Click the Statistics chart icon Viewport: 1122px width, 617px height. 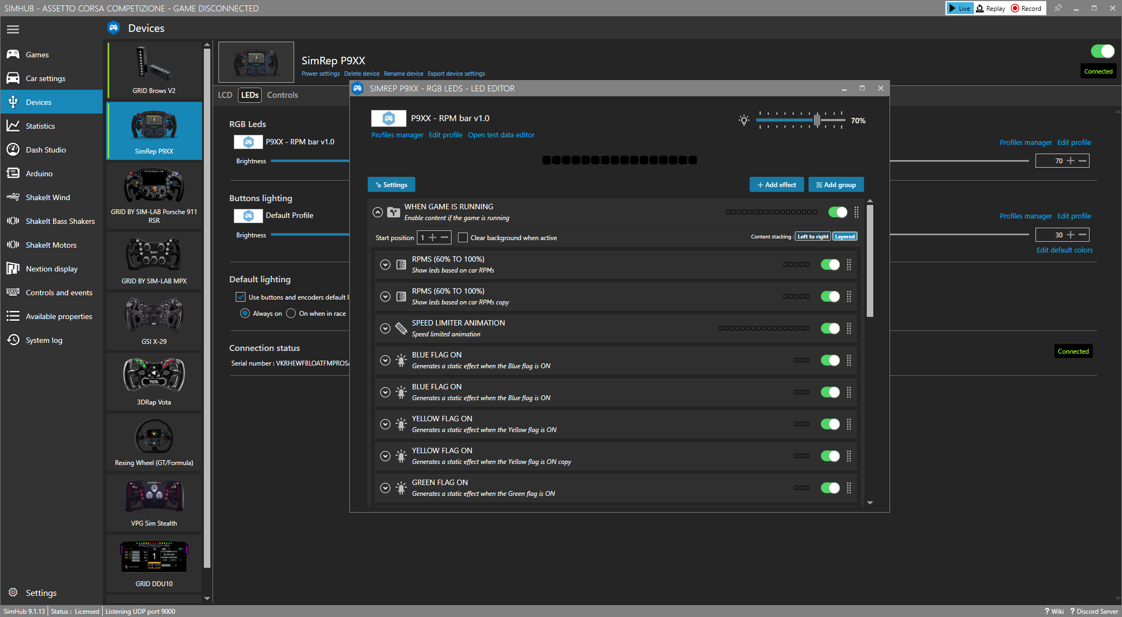click(x=13, y=126)
